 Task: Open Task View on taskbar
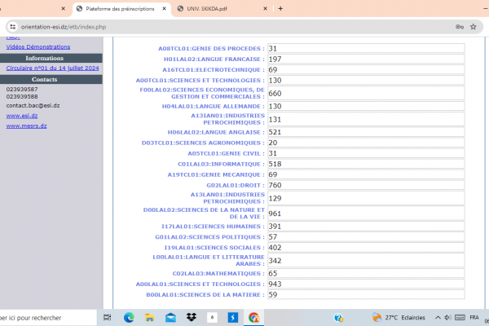point(107,318)
